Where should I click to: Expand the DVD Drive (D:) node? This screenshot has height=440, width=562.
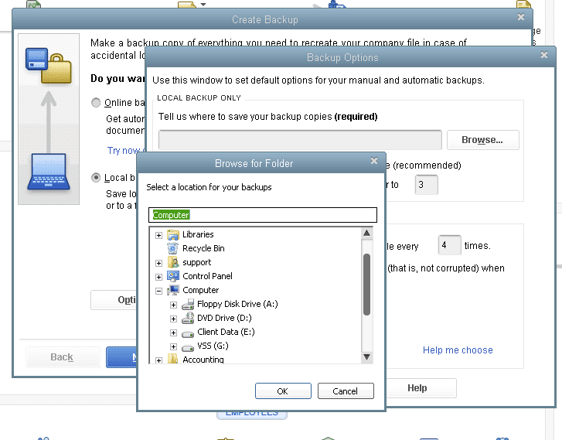pyautogui.click(x=173, y=319)
